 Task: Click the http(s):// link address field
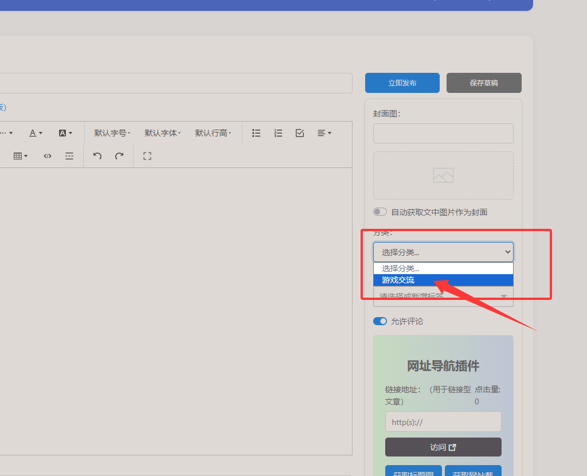pos(443,422)
